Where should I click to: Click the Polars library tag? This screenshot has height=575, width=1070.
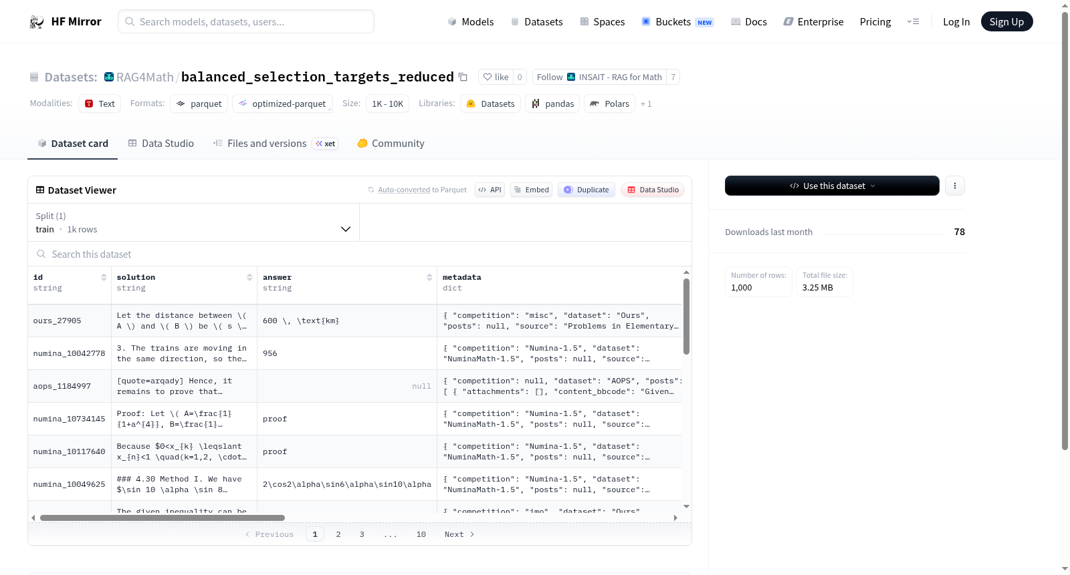(x=609, y=104)
